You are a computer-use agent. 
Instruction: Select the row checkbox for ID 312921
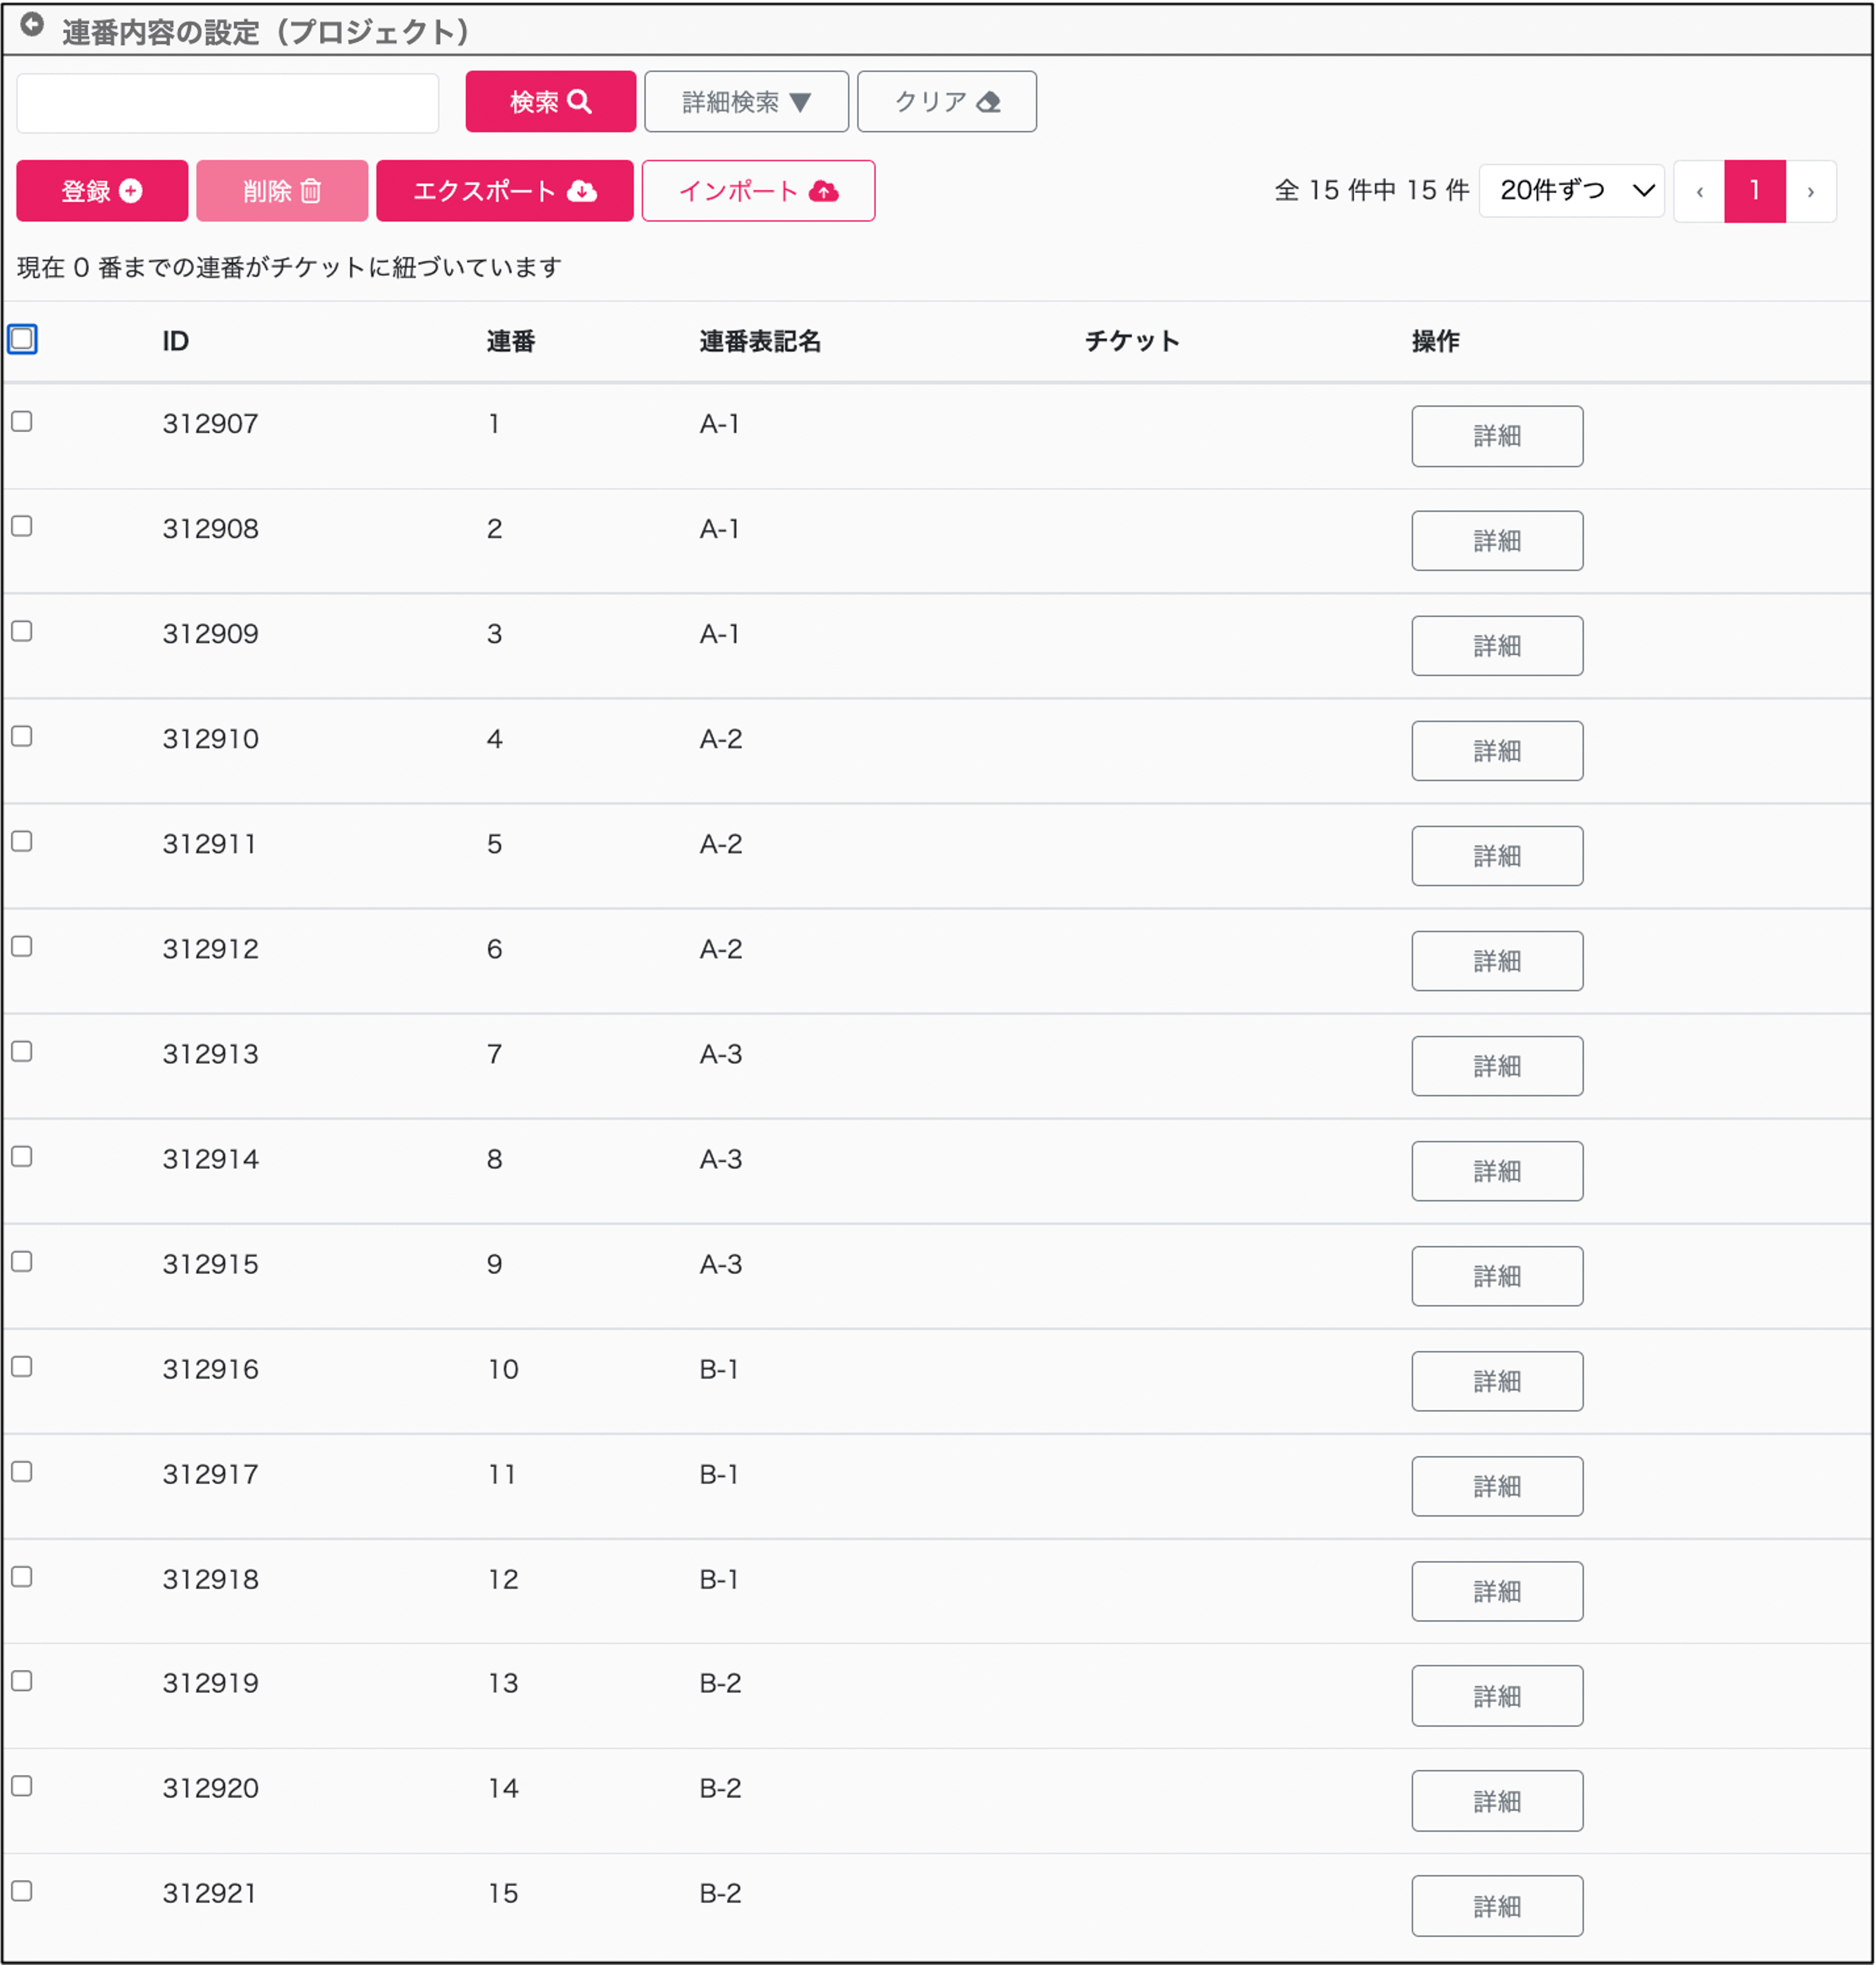22,1890
